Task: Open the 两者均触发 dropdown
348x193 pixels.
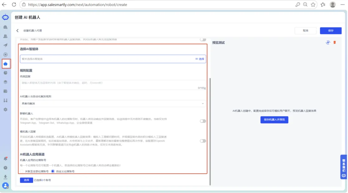Action: click(113, 104)
